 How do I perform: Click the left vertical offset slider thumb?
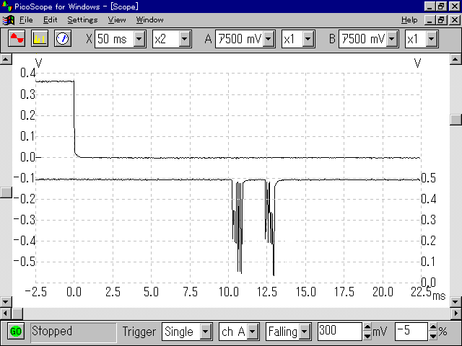pyautogui.click(x=6, y=192)
